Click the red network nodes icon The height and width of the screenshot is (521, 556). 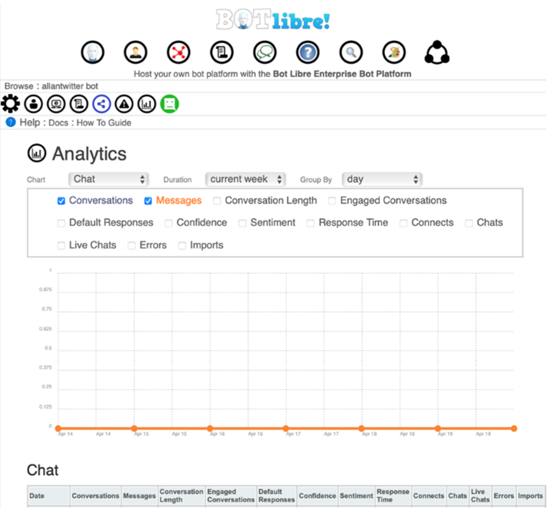tap(178, 52)
